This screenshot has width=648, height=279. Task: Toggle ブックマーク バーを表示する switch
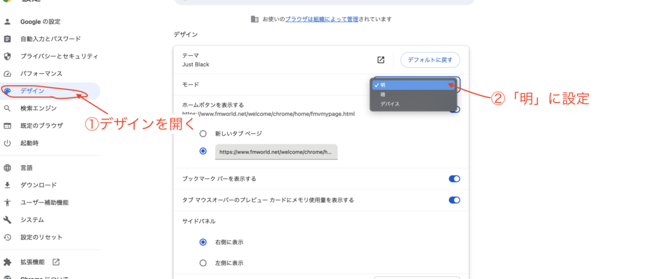(x=454, y=179)
